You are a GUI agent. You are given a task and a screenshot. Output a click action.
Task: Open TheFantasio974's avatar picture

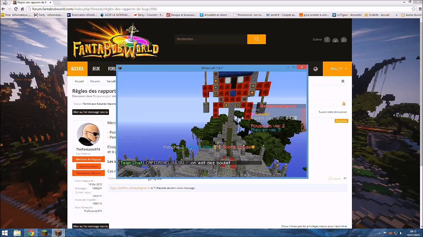(88, 134)
